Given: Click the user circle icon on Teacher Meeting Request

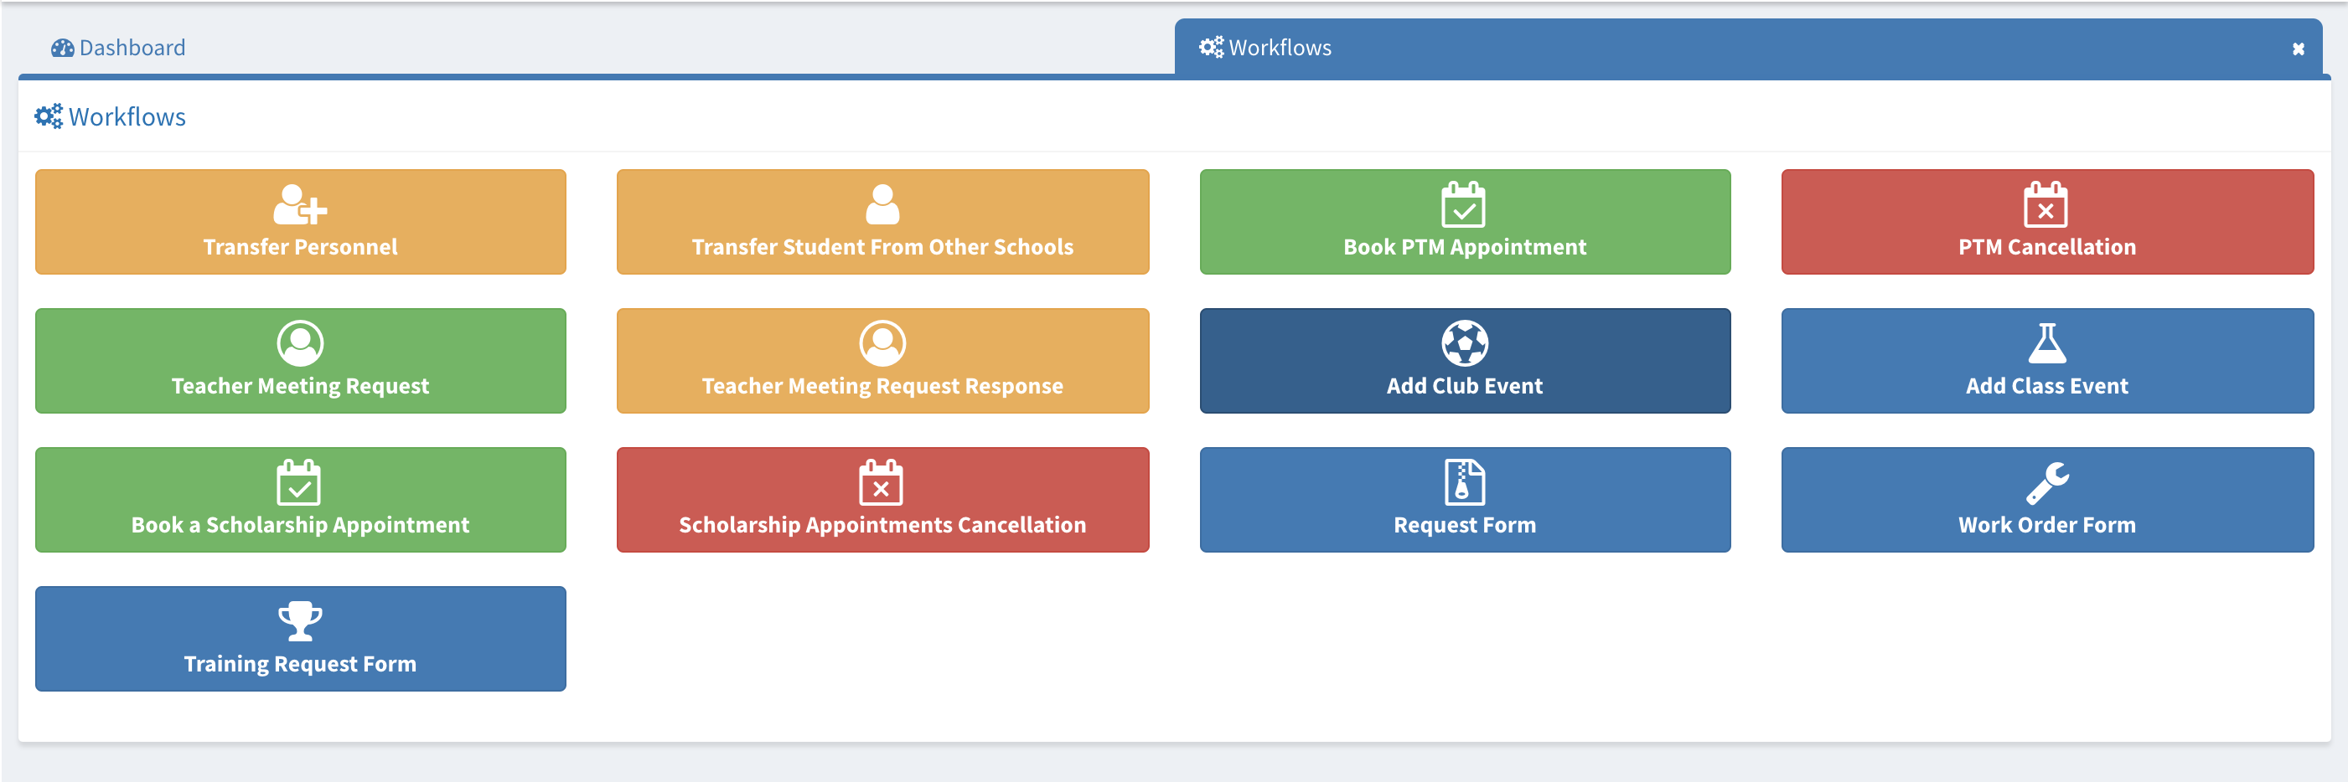Looking at the screenshot, I should pyautogui.click(x=300, y=343).
